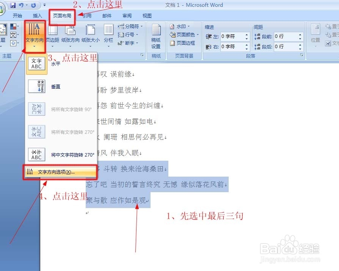Image resolution: width=339 pixels, height=271 pixels.
Task: Go to the 审阅 tab
Action: (x=127, y=16)
